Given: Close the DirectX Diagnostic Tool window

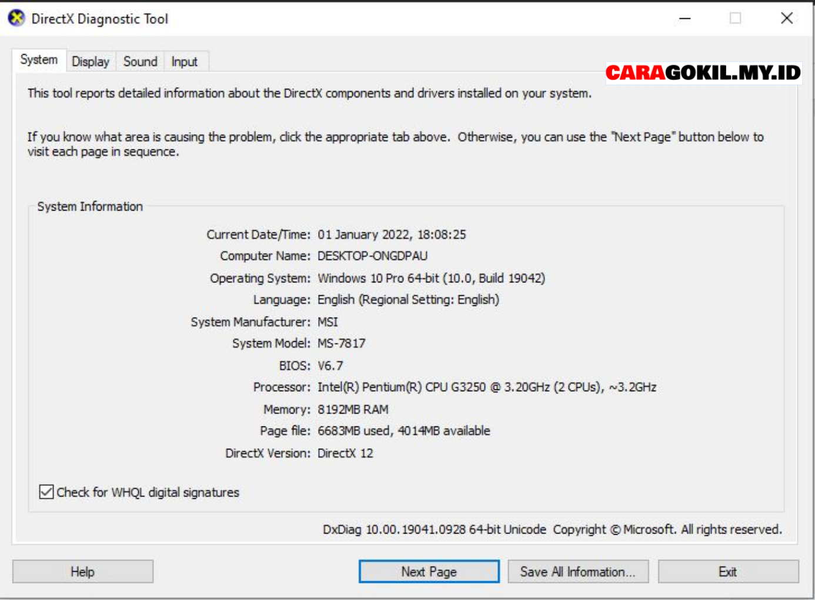Looking at the screenshot, I should click(787, 18).
